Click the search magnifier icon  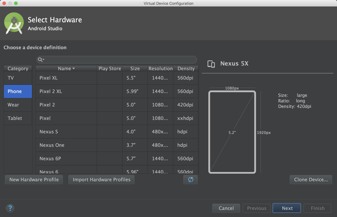(x=41, y=60)
